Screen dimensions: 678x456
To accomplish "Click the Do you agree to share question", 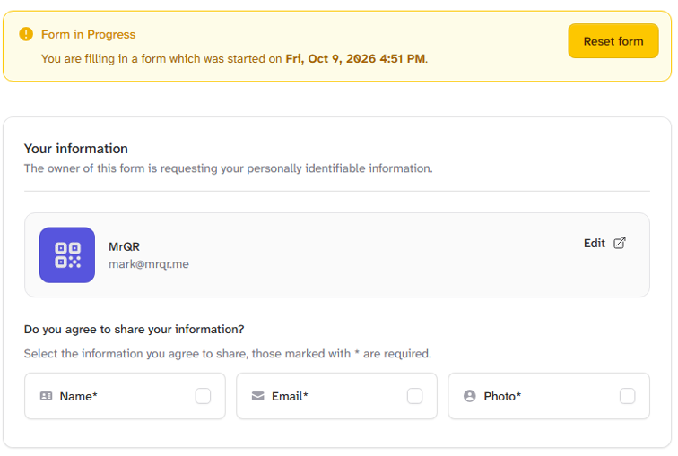I will click(x=134, y=330).
